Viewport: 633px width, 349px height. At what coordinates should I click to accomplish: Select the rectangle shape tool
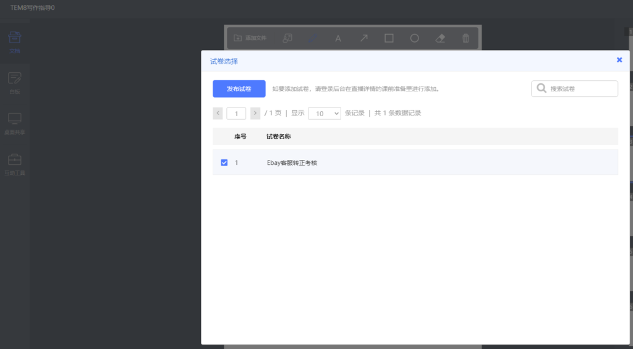pyautogui.click(x=389, y=38)
